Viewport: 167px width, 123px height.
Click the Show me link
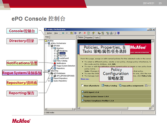[x=85, y=79]
